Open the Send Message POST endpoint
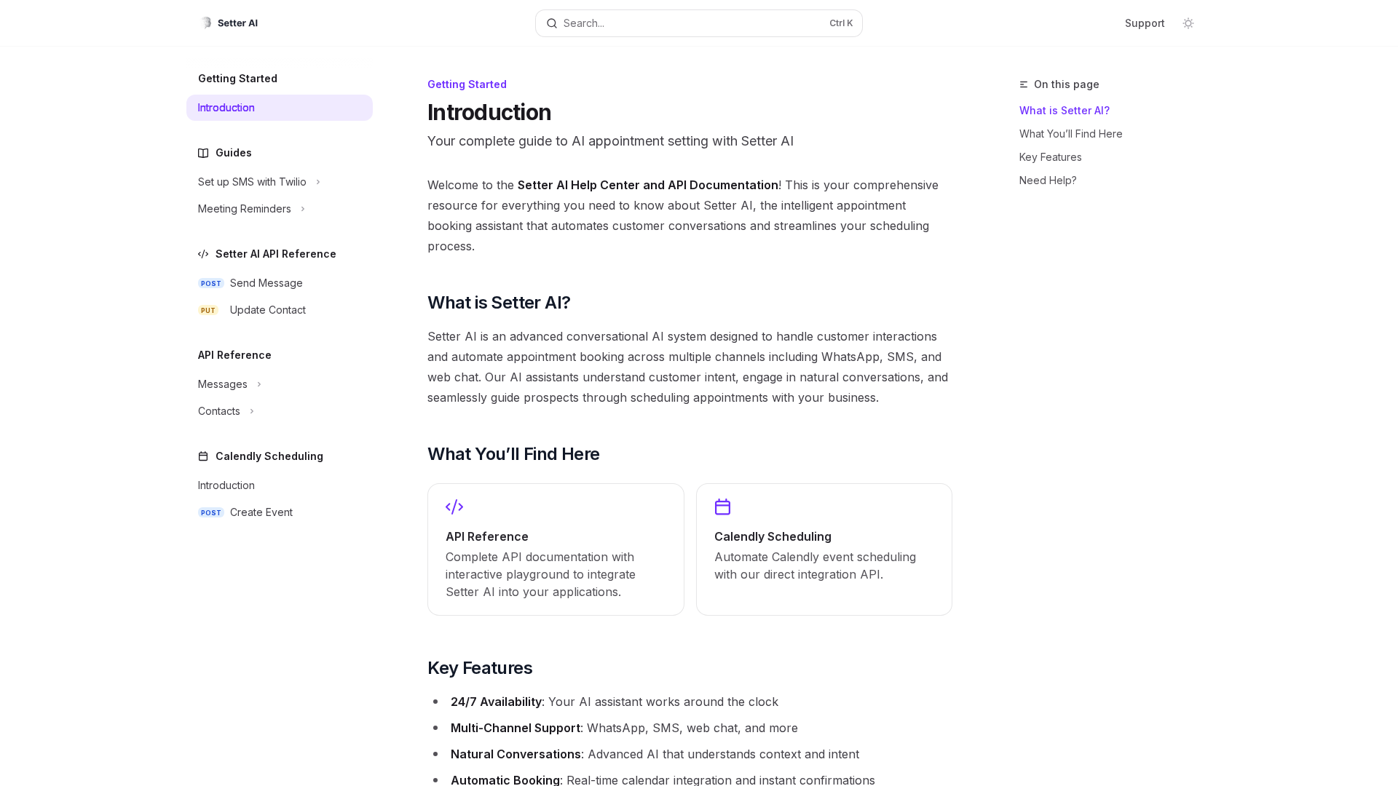The image size is (1398, 786). pos(266,283)
